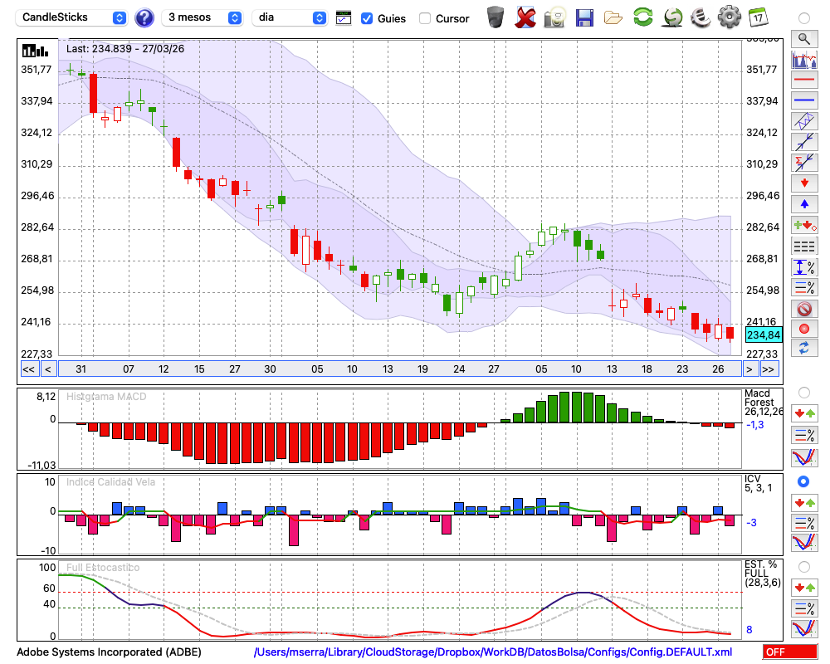Image resolution: width=830 pixels, height=664 pixels.
Task: Click the blue up-arrow marker tool
Action: tap(803, 204)
